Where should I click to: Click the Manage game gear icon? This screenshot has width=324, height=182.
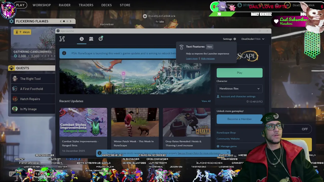pos(218,146)
